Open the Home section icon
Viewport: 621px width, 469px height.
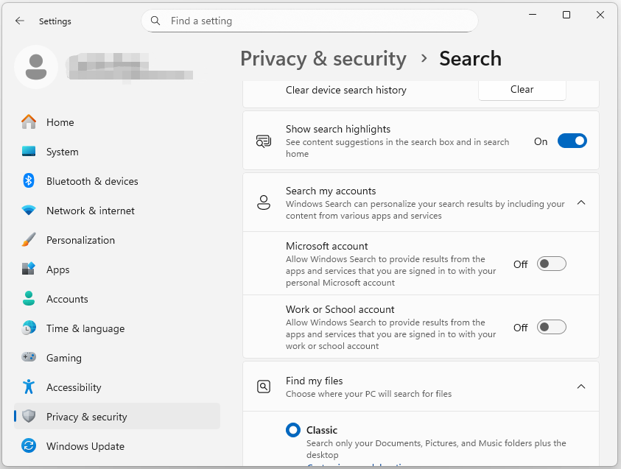point(29,122)
